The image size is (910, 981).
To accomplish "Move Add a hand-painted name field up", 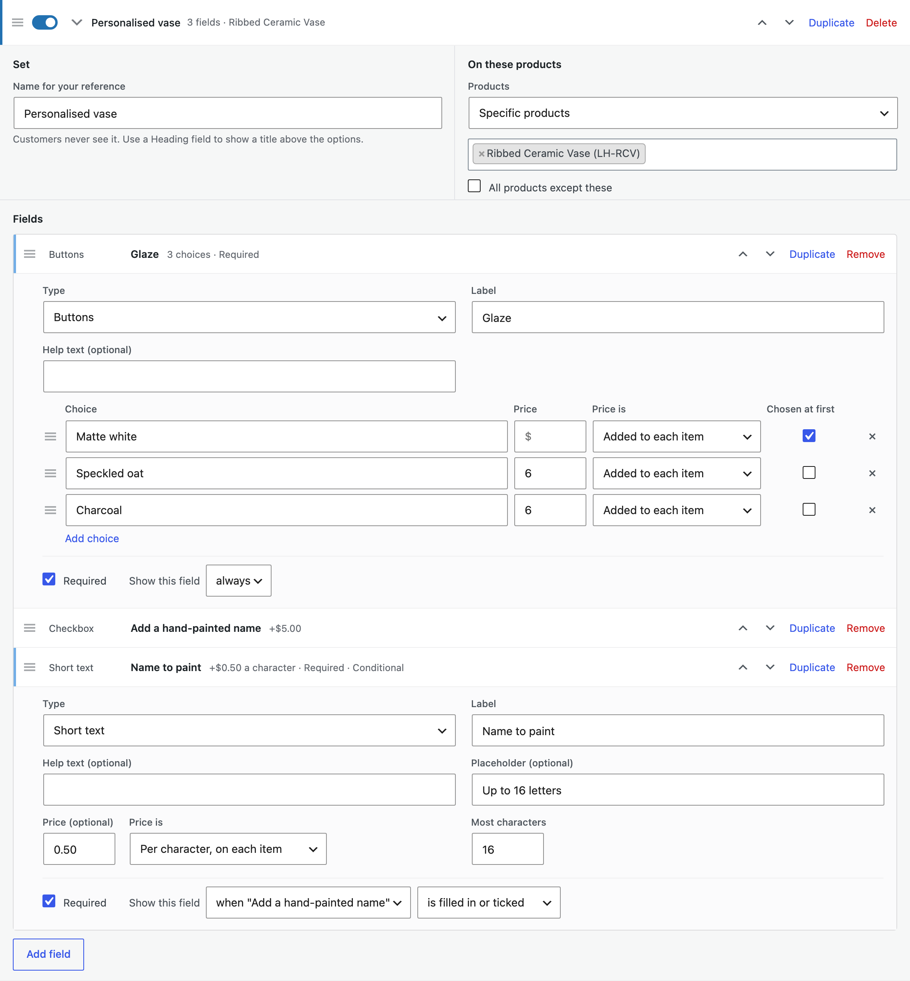I will click(x=743, y=628).
